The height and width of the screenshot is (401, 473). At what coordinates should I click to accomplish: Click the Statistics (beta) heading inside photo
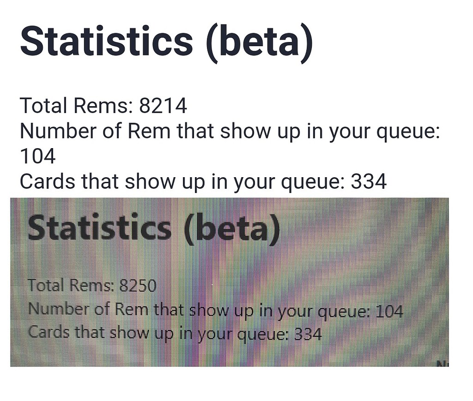point(154,228)
